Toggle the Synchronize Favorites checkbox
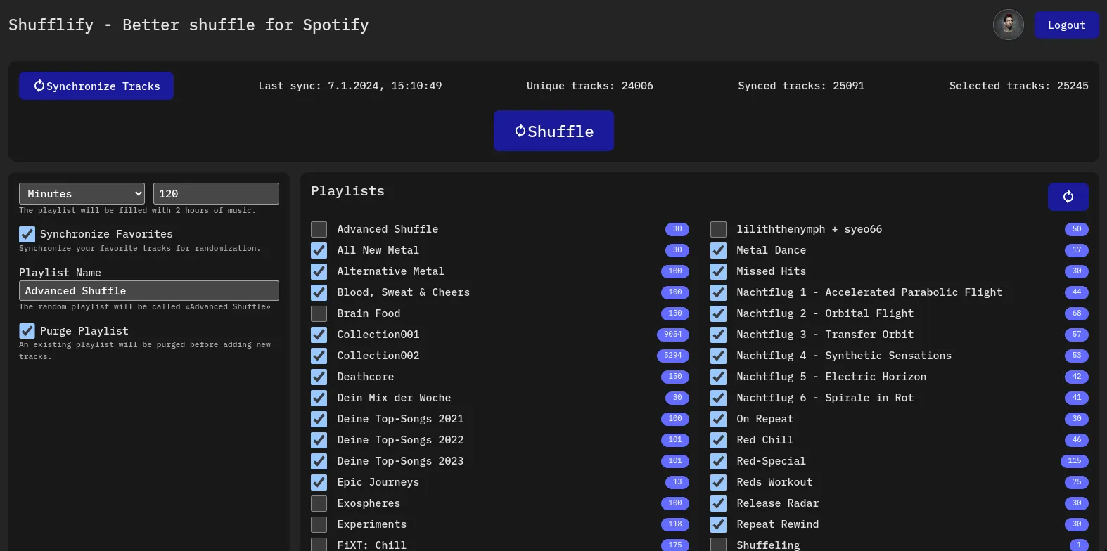 tap(27, 234)
